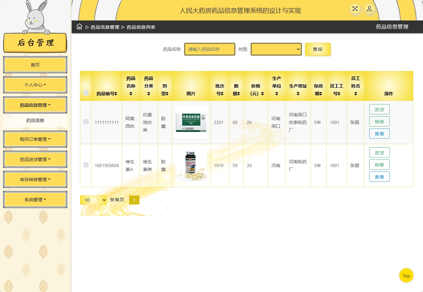The image size is (423, 292).
Task: Select the 药品信息 submenu item
Action: 35,120
